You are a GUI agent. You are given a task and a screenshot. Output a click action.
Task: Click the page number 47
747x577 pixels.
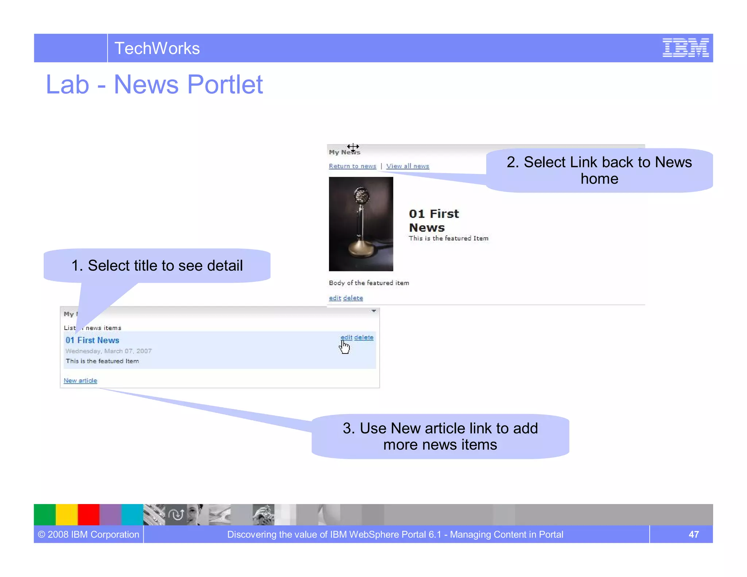(x=693, y=534)
